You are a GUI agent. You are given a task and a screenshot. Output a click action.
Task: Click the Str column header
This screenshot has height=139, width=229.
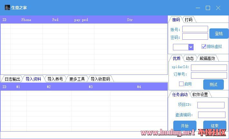[x=130, y=20]
